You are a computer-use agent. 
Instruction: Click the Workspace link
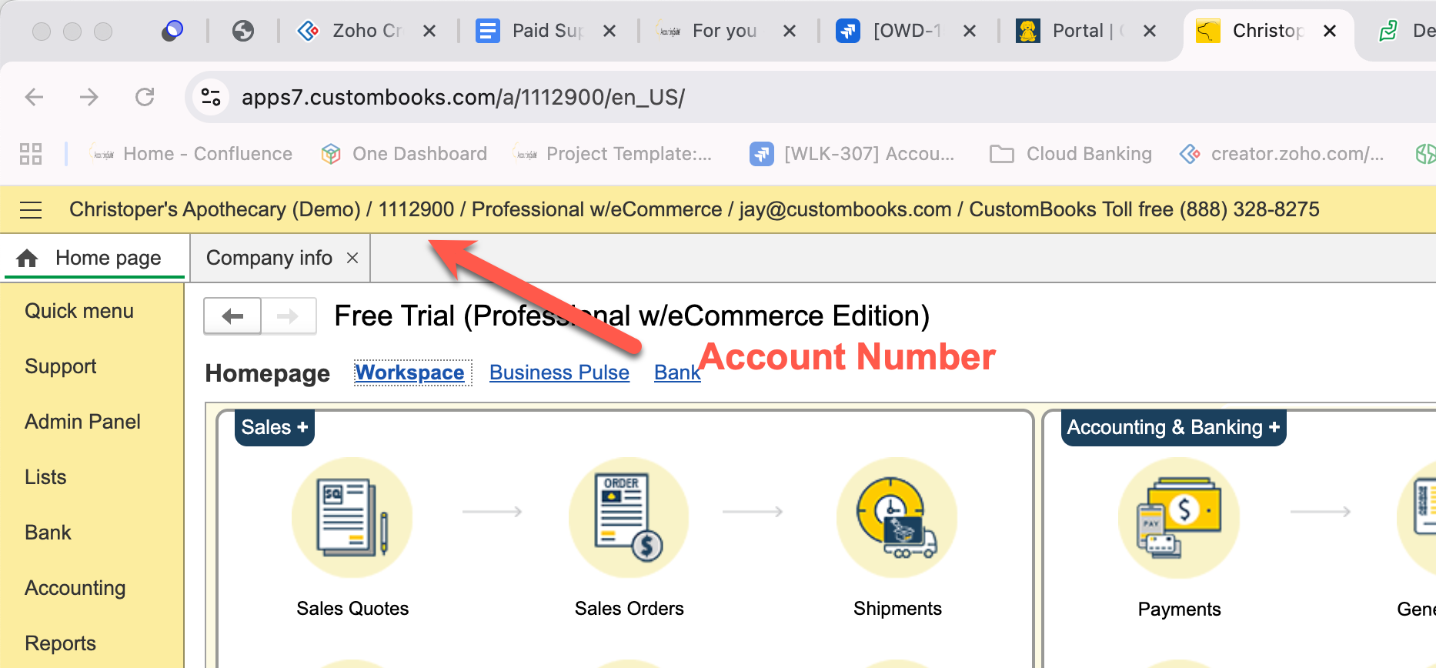pyautogui.click(x=409, y=372)
